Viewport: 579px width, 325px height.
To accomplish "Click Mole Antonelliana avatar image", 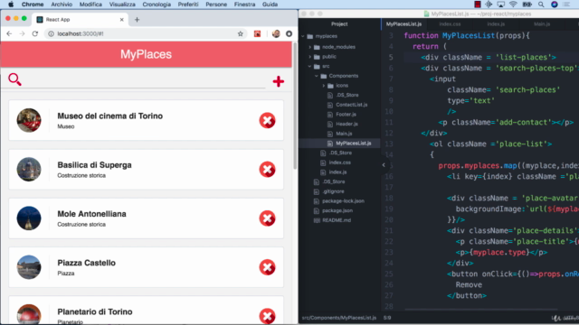I will (x=29, y=218).
